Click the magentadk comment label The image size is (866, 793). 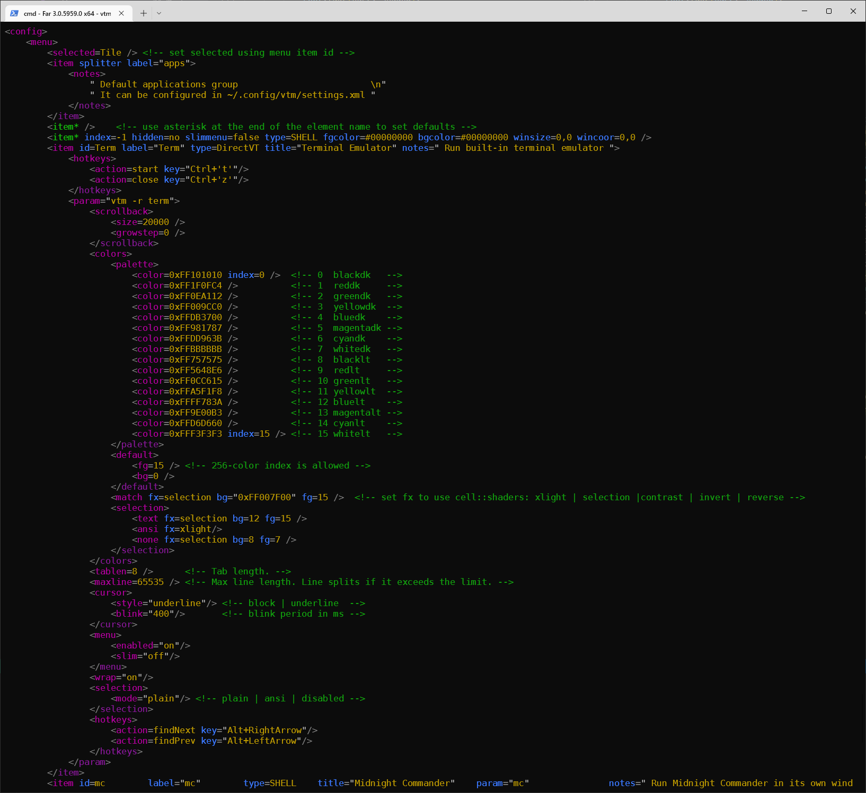[x=357, y=328]
